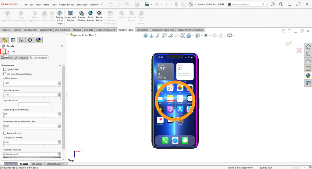
Task: Click the Specular color swatch
Action: pyautogui.click(x=34, y=104)
